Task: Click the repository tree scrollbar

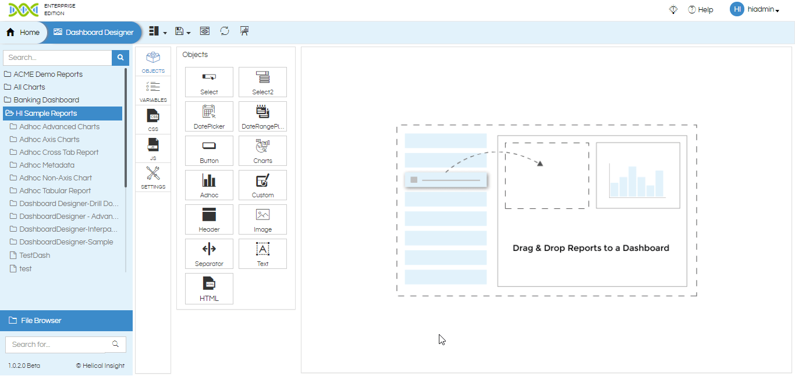Action: pos(126,128)
